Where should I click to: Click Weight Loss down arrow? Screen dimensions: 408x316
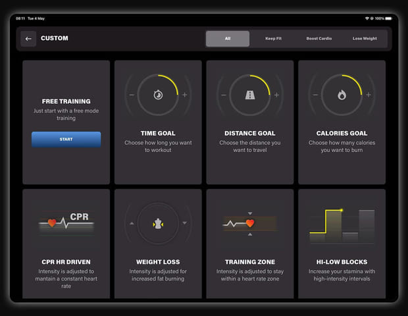pyautogui.click(x=184, y=223)
